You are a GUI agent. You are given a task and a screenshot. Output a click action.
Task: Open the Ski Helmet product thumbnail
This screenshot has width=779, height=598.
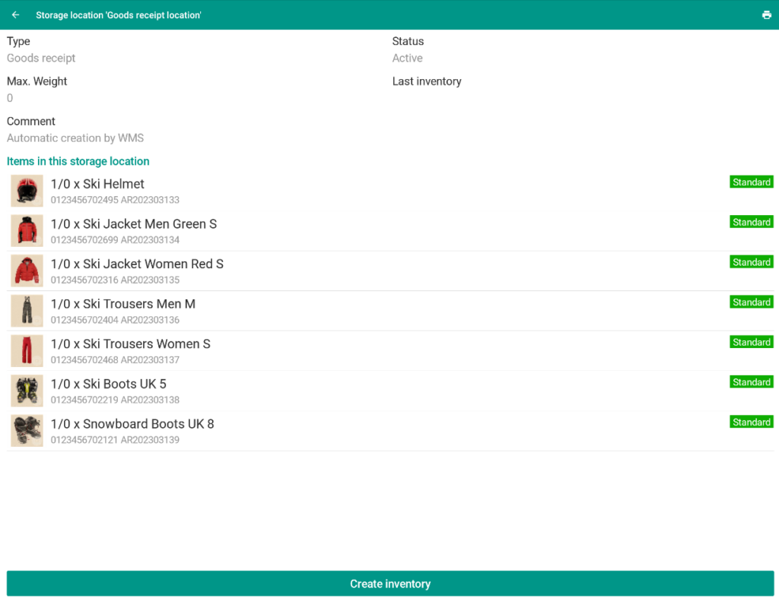[x=27, y=191]
